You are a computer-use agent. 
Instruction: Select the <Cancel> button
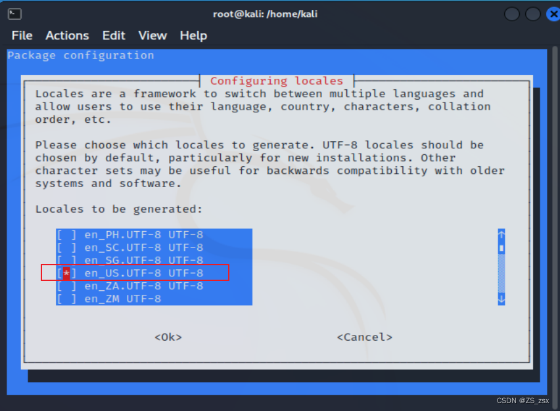pyautogui.click(x=365, y=337)
